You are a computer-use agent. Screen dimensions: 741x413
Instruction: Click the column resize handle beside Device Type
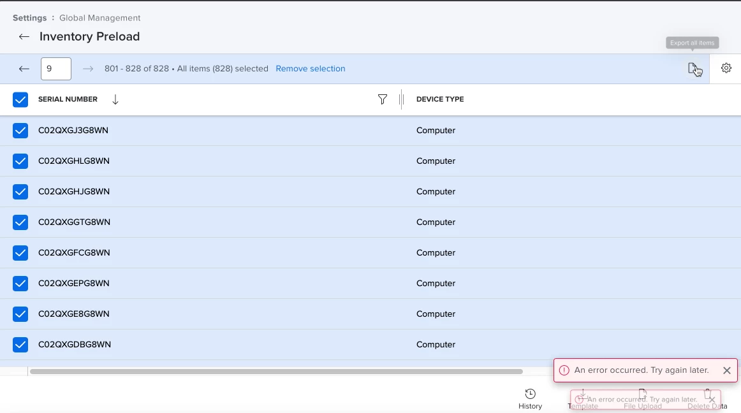coord(401,99)
